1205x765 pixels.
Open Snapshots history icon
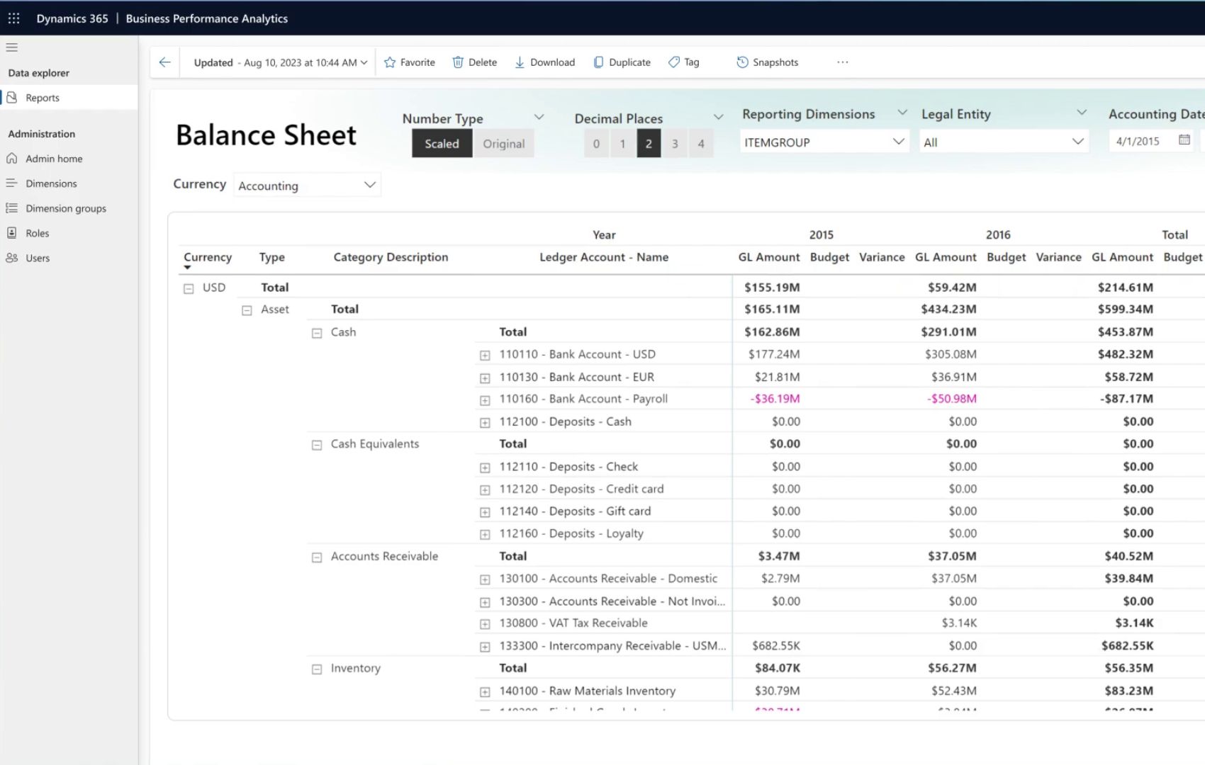pos(742,62)
